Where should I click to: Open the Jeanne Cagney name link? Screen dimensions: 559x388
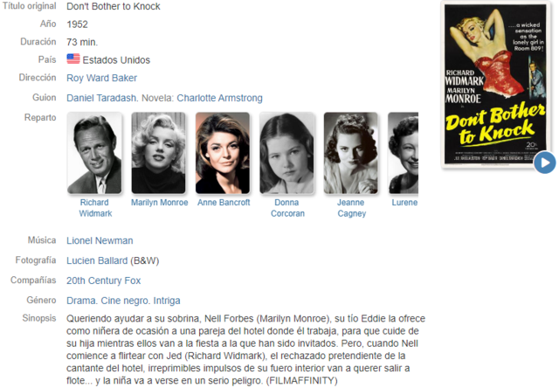click(x=351, y=208)
